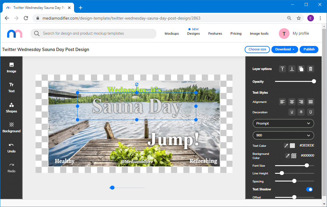The height and width of the screenshot is (207, 327).
Task: Open Image tools menu
Action: click(x=259, y=34)
